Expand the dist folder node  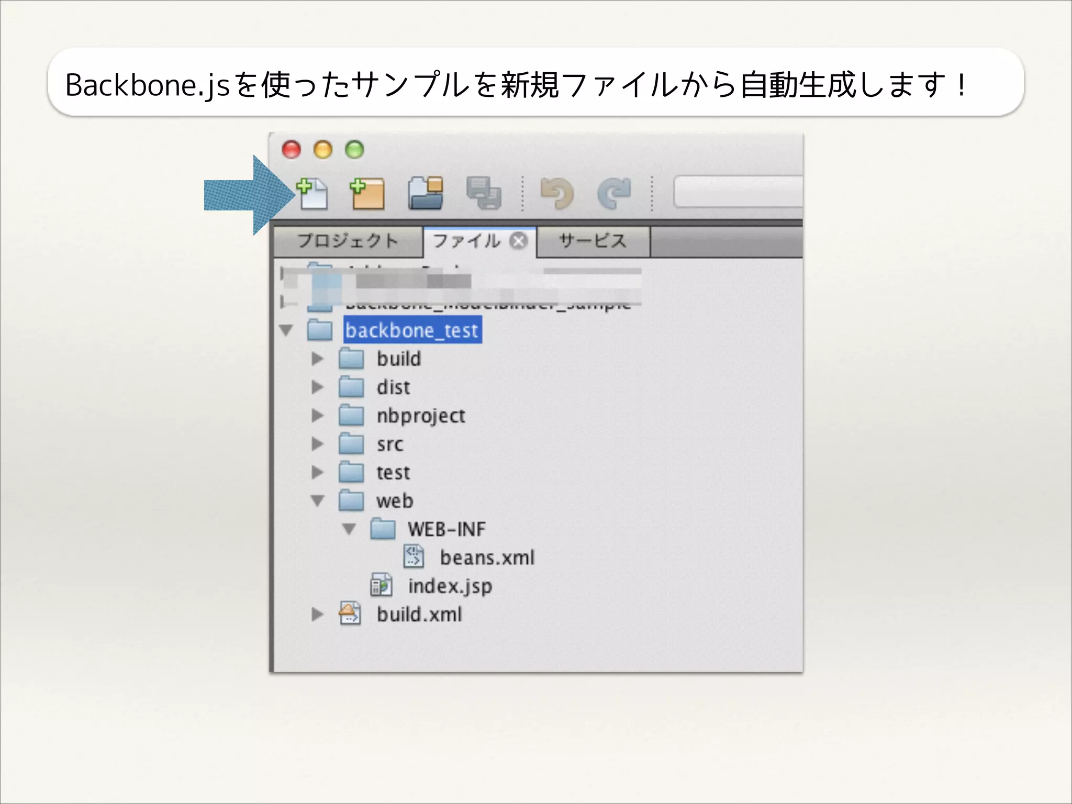click(x=317, y=387)
